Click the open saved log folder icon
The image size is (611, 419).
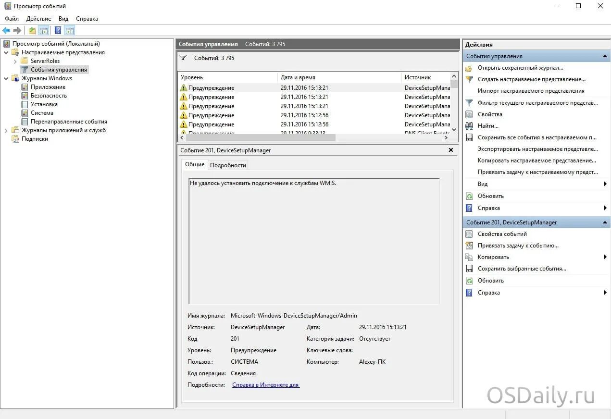pyautogui.click(x=469, y=68)
